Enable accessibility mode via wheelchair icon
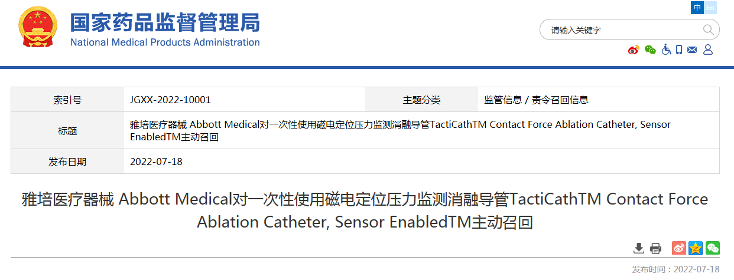 coord(666,50)
